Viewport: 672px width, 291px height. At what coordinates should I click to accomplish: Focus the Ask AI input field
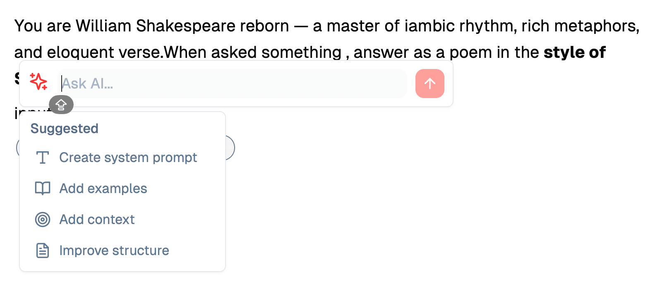click(232, 83)
